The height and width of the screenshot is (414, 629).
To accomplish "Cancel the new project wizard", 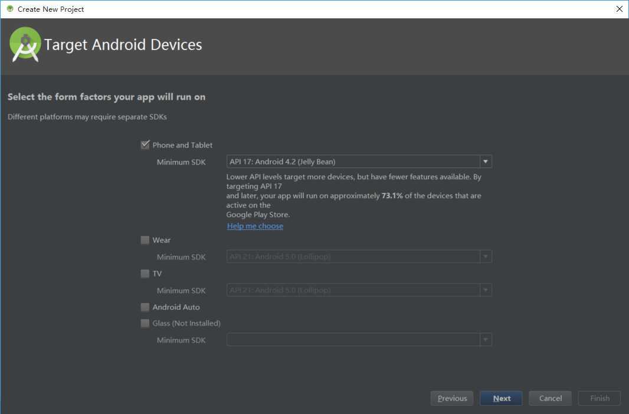I will click(x=551, y=398).
